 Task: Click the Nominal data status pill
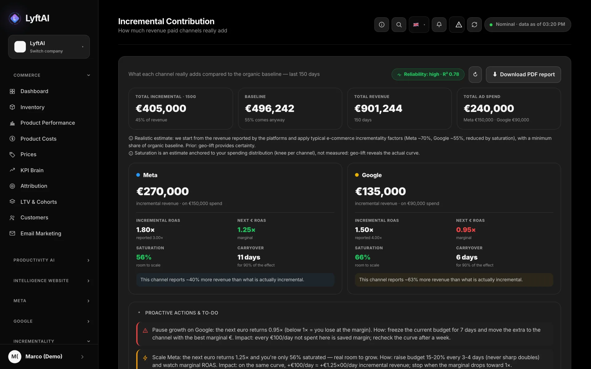pos(528,25)
